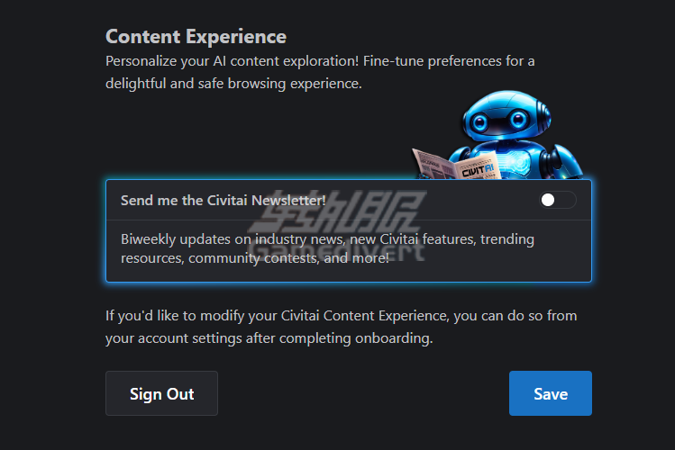Screen dimensions: 675x450
Task: Click the robot's ear headphone piece
Action: (x=543, y=115)
